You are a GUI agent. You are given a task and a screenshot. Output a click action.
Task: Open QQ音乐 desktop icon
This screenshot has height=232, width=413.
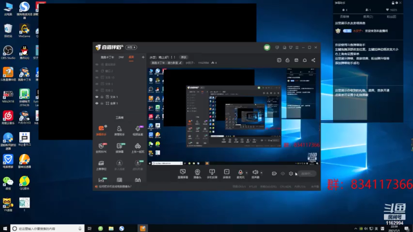pos(25,183)
